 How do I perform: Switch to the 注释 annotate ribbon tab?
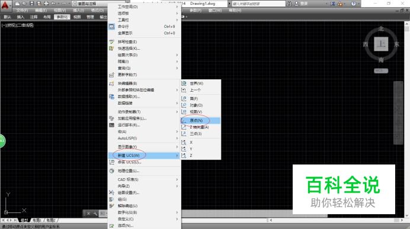point(34,17)
